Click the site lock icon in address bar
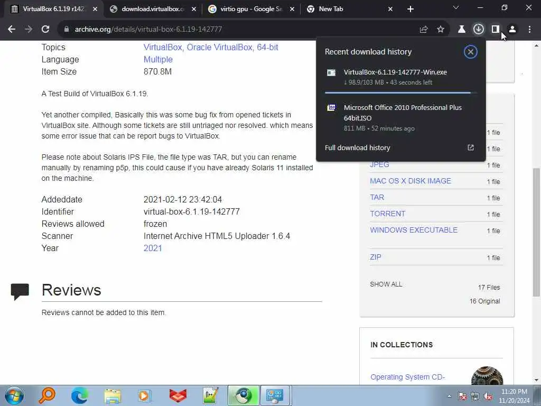This screenshot has height=406, width=541. tap(67, 30)
